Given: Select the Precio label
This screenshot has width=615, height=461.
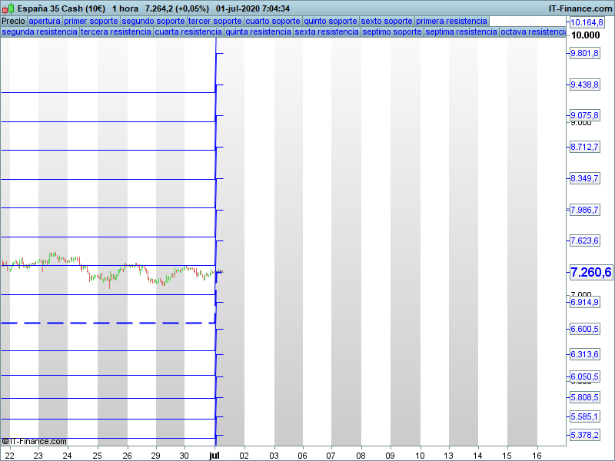Looking at the screenshot, I should tap(13, 21).
